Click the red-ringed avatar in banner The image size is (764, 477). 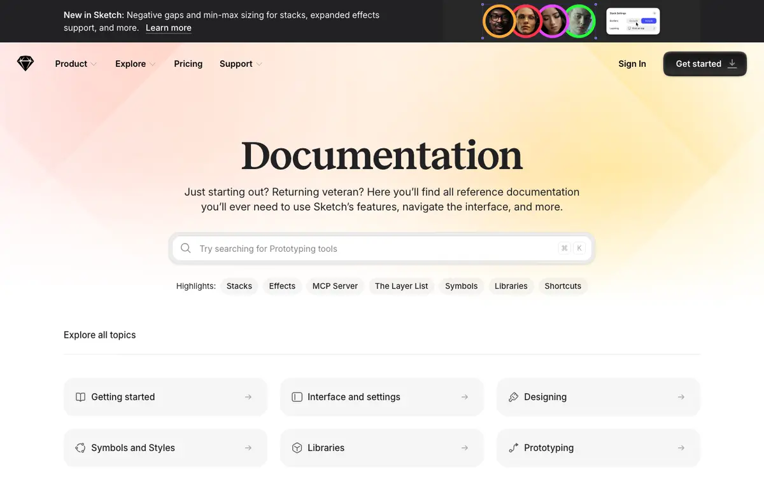coord(526,21)
